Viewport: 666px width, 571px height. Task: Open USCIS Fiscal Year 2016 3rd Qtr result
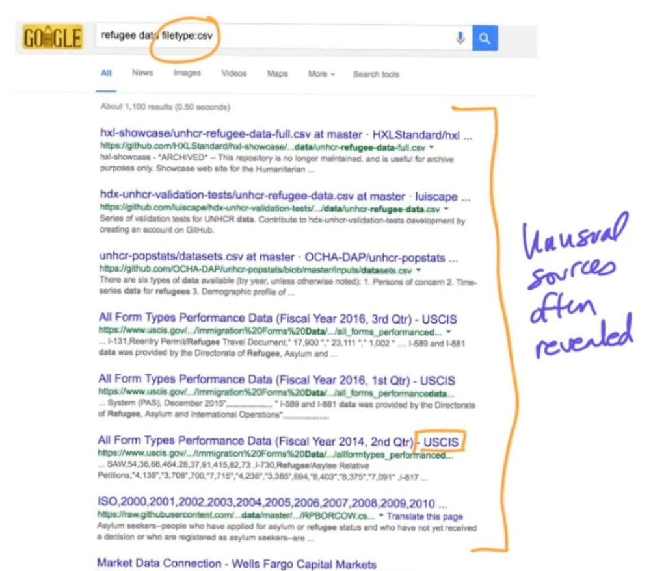coord(277,318)
